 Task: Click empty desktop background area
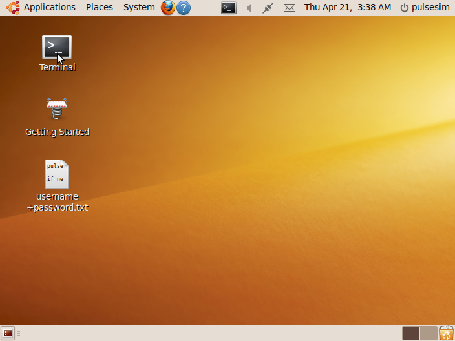259,194
